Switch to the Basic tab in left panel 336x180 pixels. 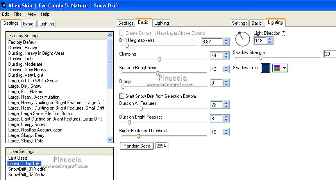[28, 23]
